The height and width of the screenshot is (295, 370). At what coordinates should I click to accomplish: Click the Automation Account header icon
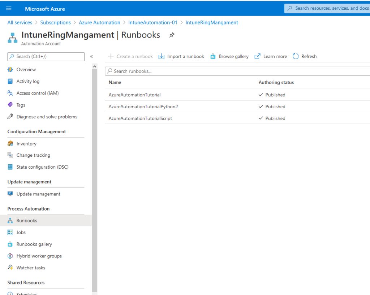[x=13, y=38]
